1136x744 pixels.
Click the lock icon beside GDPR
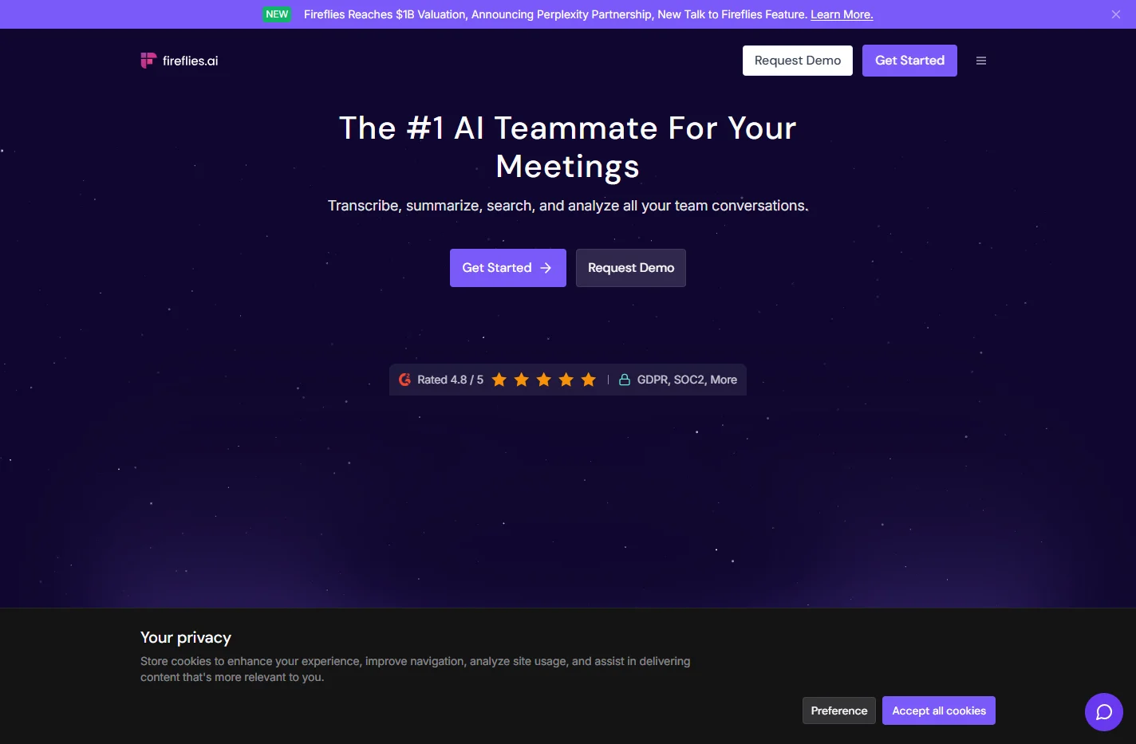(625, 380)
